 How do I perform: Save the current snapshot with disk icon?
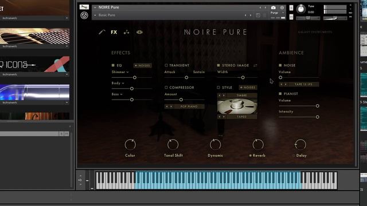(258, 15)
